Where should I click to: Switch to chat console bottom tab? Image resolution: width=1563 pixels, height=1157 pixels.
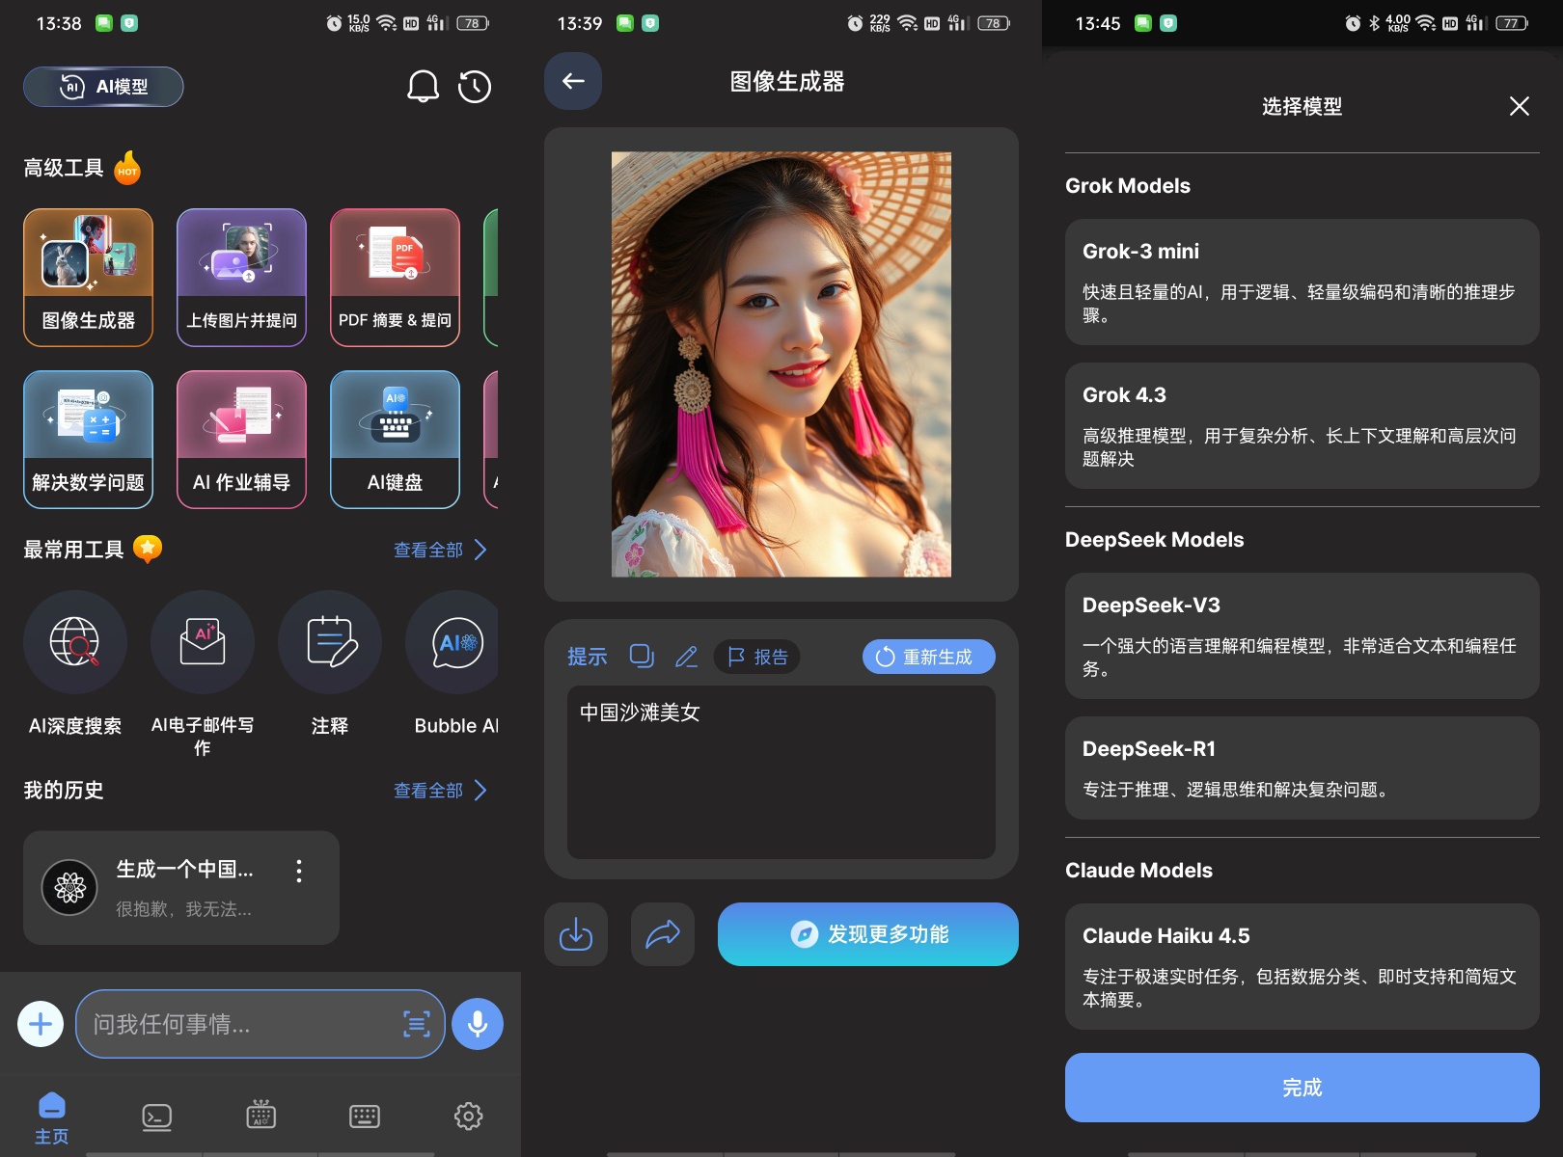tap(156, 1117)
